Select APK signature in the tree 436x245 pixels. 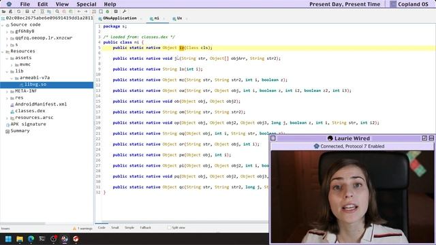click(28, 124)
